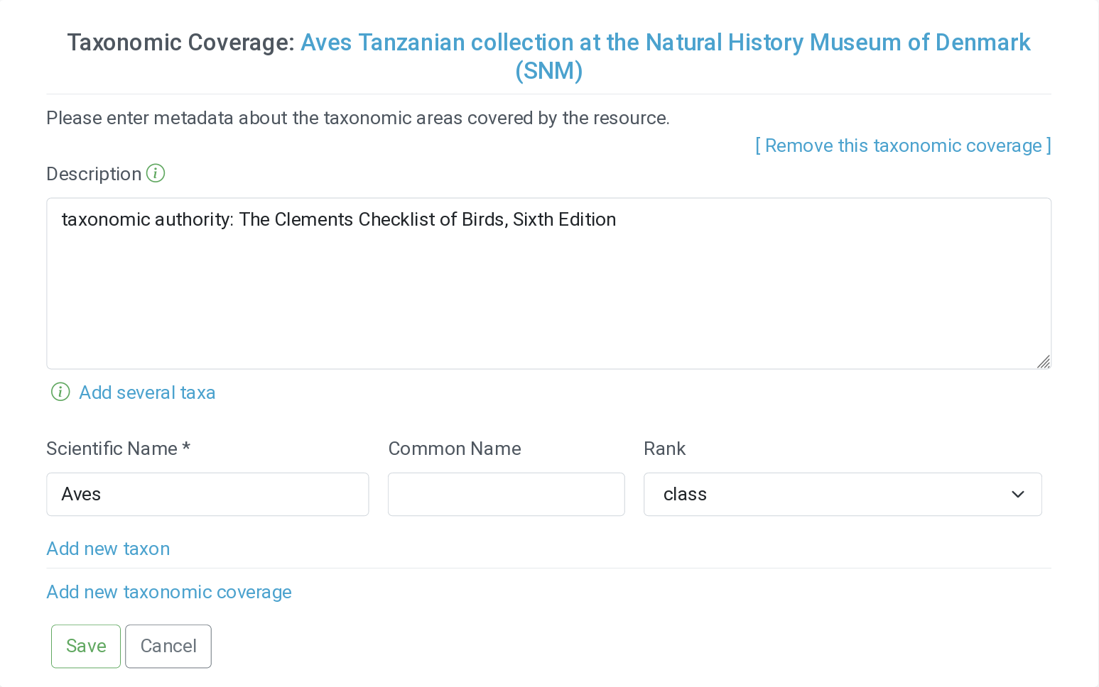Remove this taxonomic coverage
Image resolution: width=1099 pixels, height=687 pixels.
pos(902,145)
